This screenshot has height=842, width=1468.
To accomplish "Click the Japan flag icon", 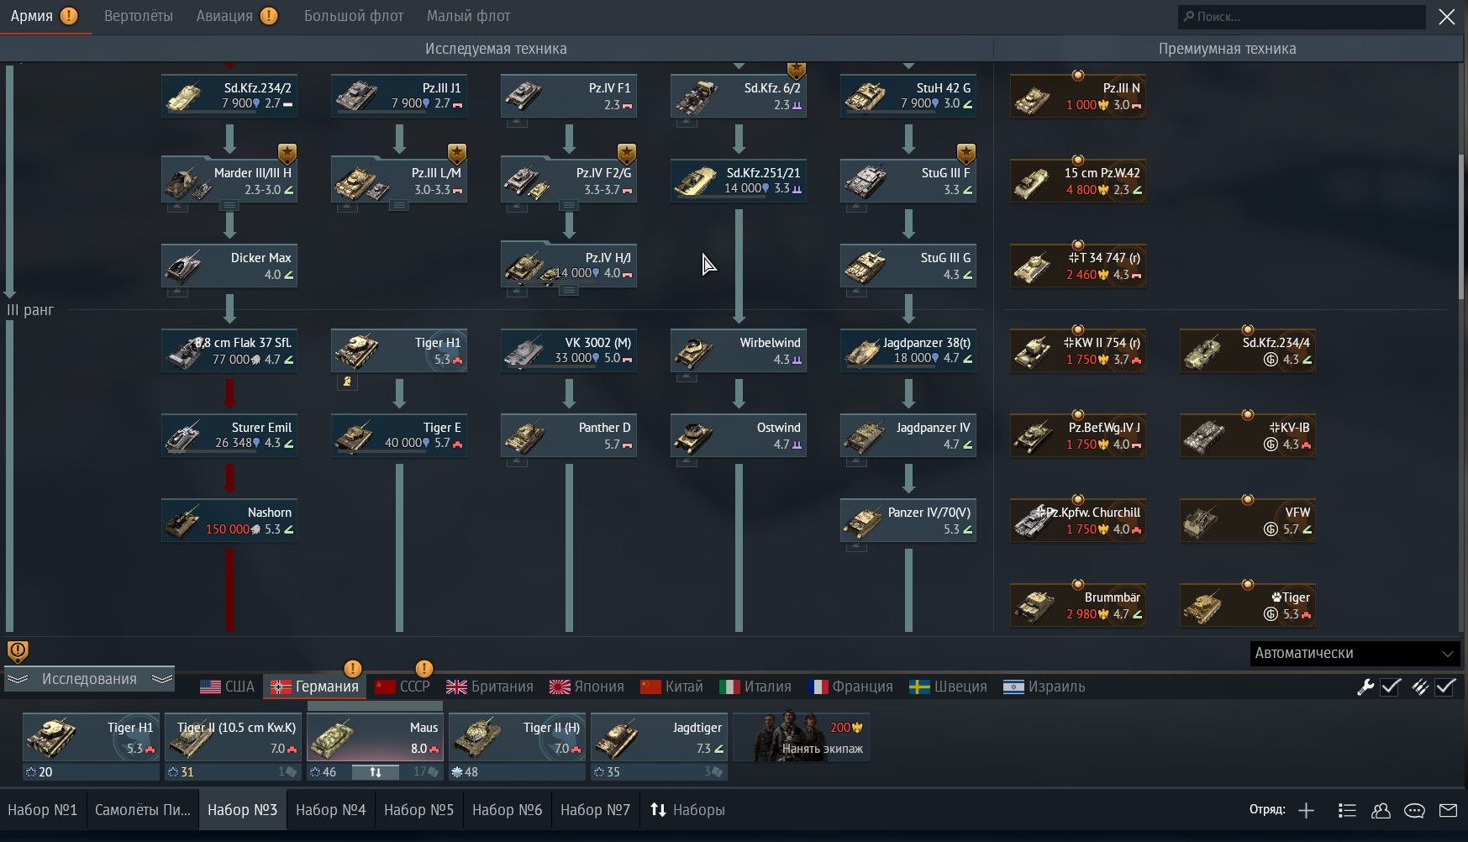I will click(560, 687).
